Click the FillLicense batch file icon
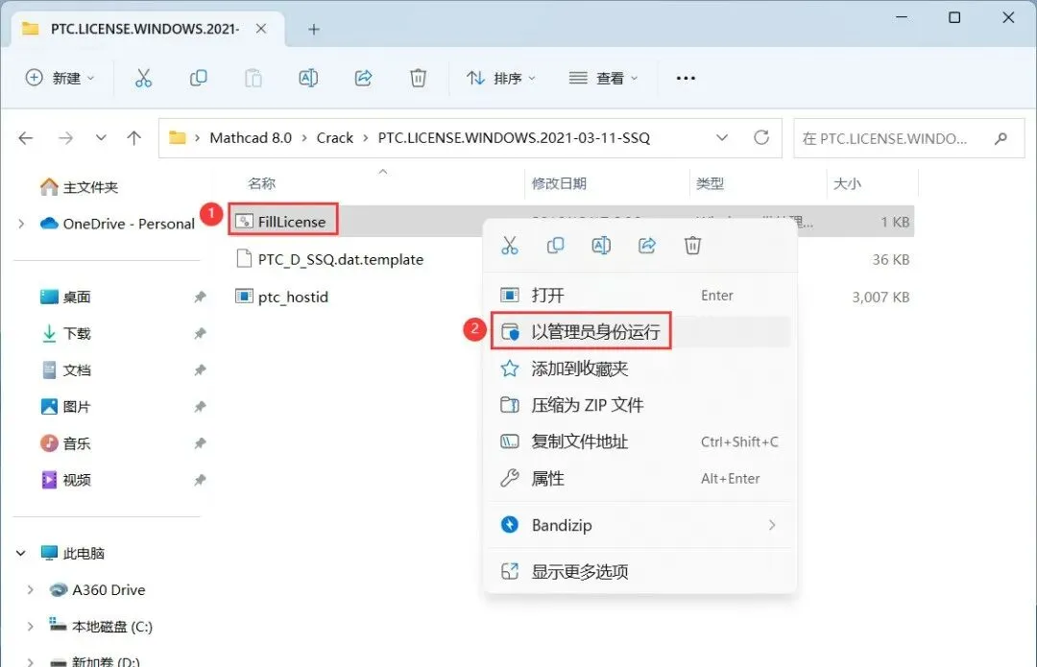Screen dimensions: 1037x667 244,222
